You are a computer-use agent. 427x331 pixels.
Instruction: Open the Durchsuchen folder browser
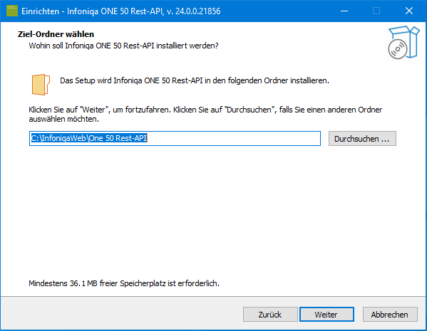(x=362, y=139)
